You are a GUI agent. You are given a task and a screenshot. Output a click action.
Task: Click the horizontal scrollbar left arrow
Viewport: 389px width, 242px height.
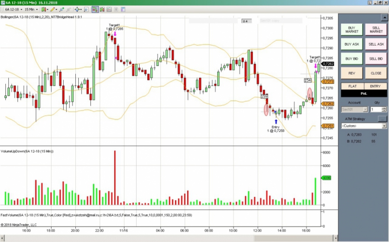coord(2,238)
